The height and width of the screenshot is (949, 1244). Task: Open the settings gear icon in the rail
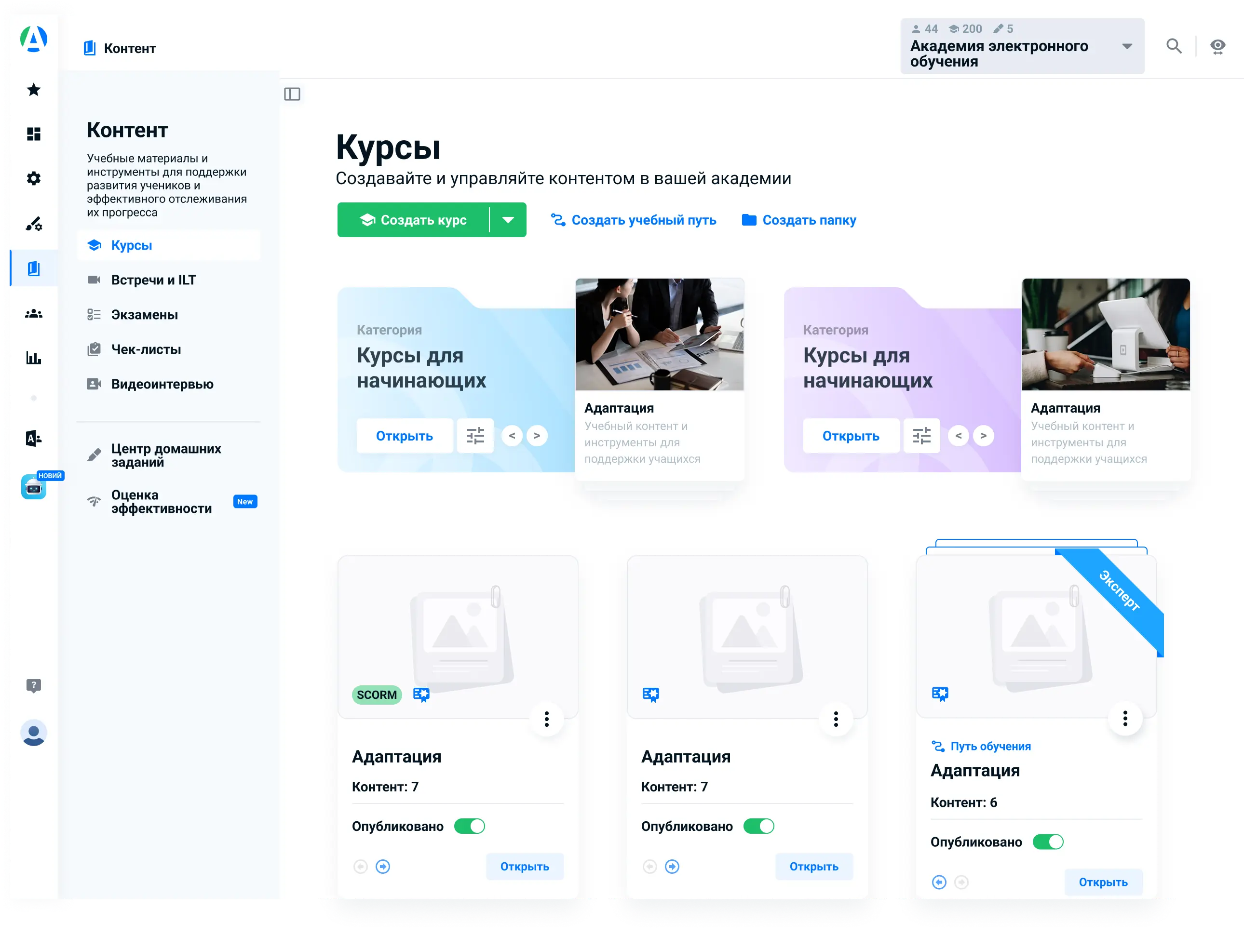point(34,178)
